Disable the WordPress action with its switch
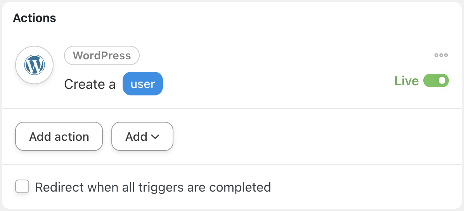 436,81
